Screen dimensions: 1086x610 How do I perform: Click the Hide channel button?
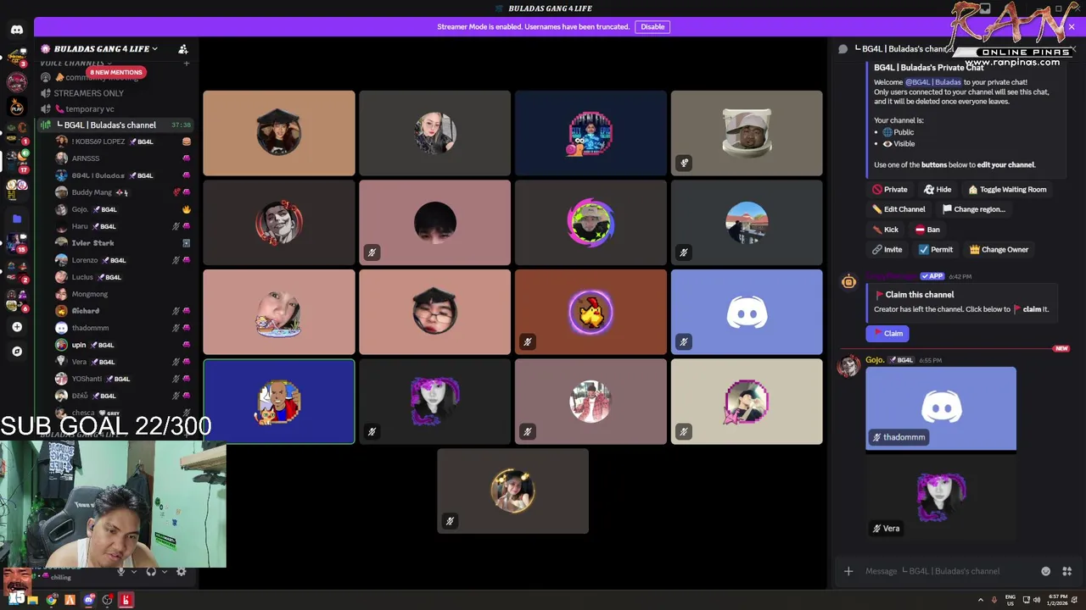(x=938, y=190)
